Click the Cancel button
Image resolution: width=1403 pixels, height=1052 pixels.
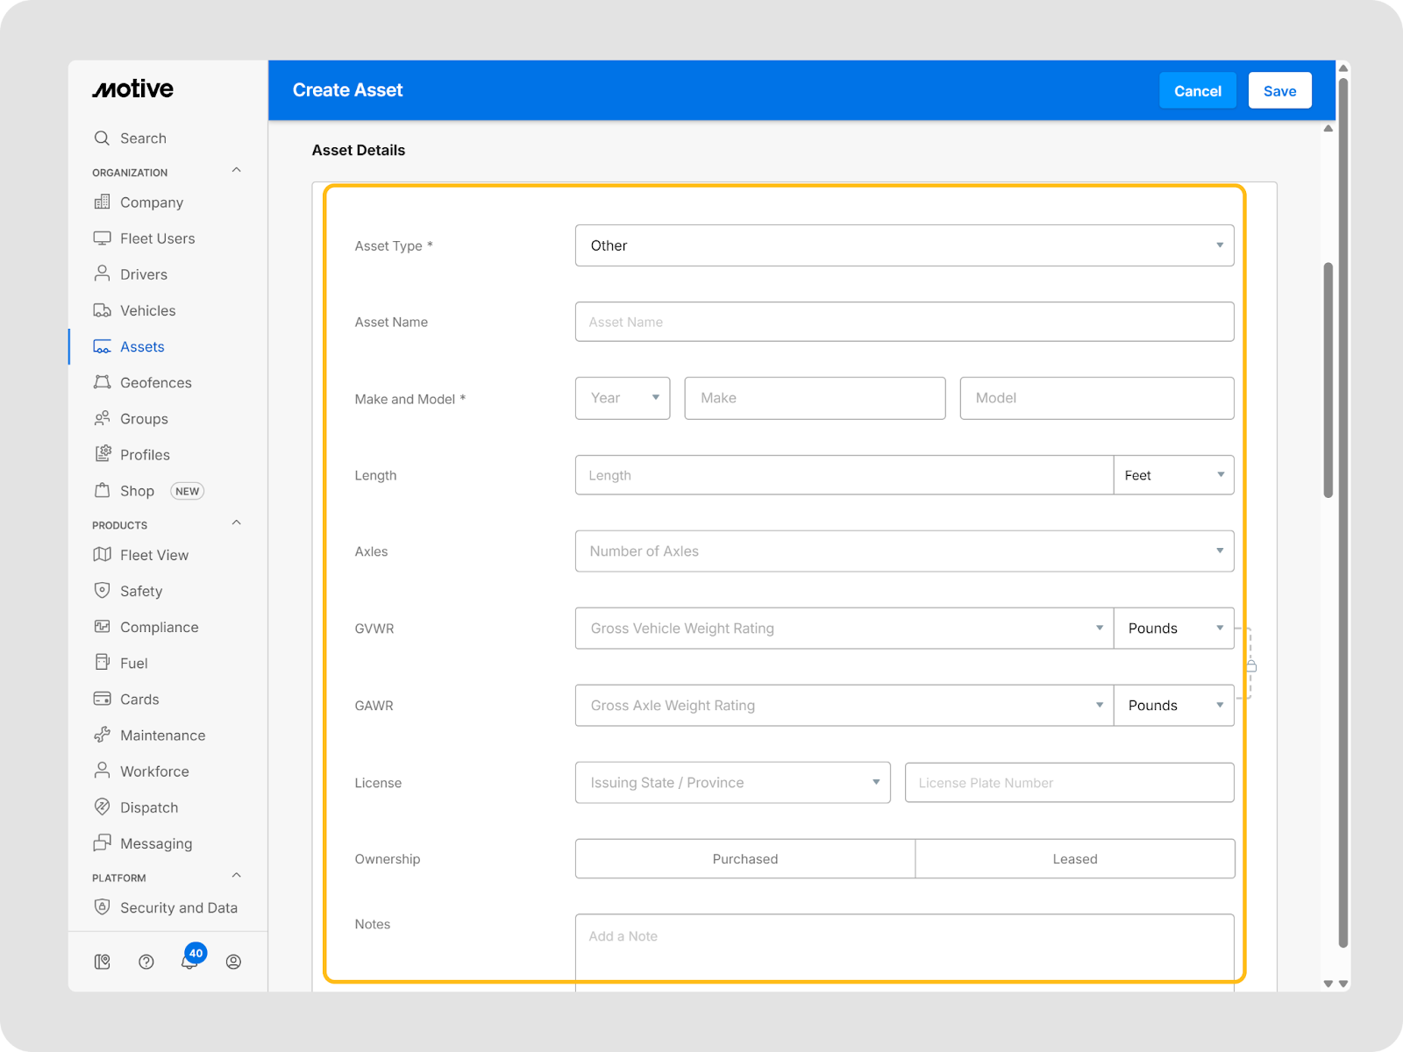(x=1197, y=91)
